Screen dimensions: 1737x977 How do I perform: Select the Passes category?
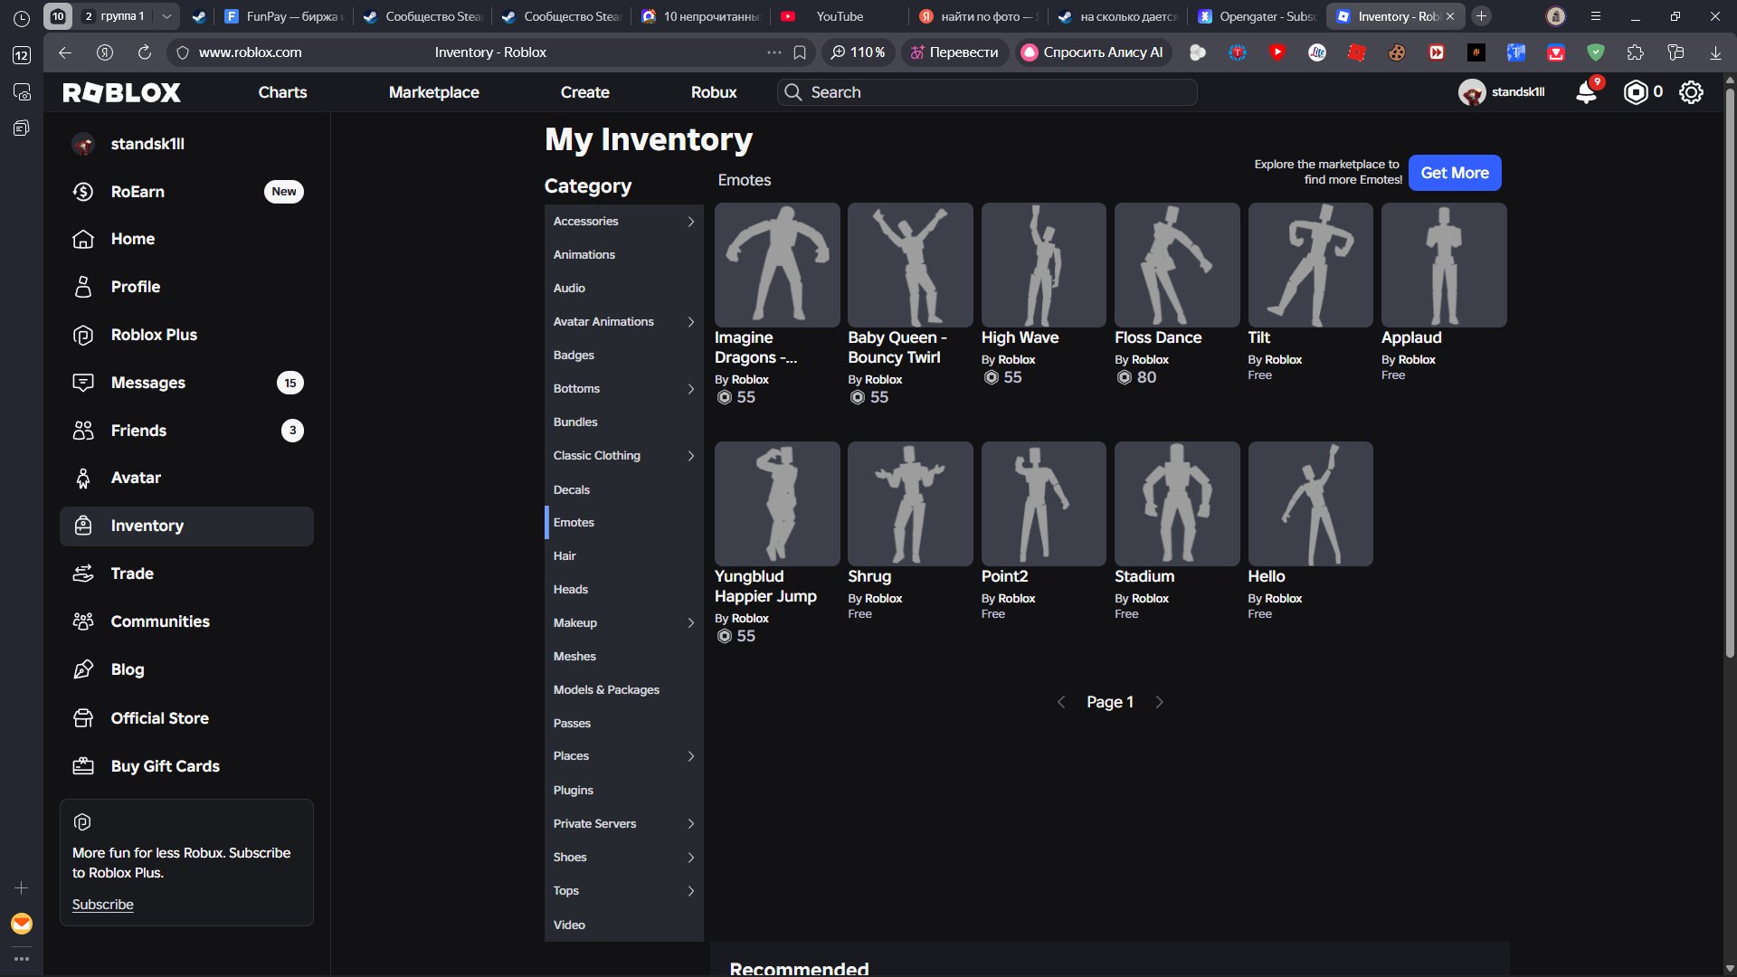(624, 724)
